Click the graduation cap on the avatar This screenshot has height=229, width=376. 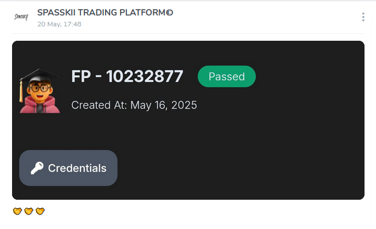pos(38,76)
